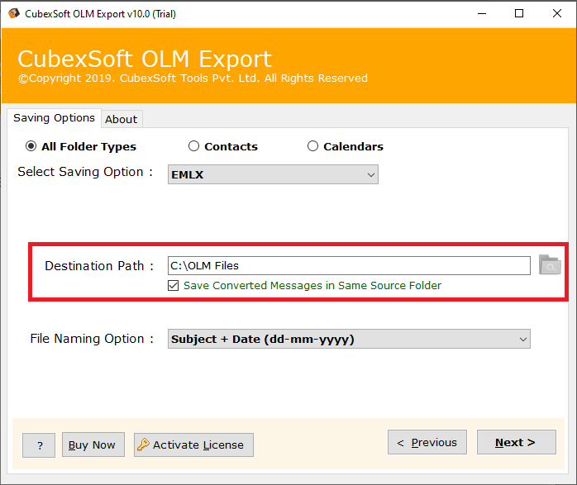Go back with the Previous button
The height and width of the screenshot is (485, 577).
[427, 442]
